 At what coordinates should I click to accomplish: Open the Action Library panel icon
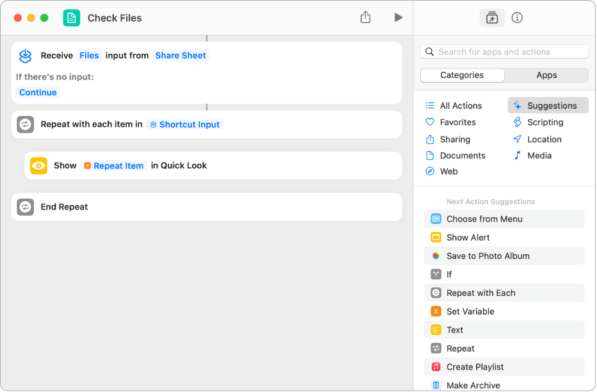491,18
